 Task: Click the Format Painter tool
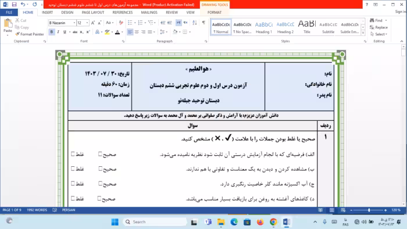pos(29,34)
